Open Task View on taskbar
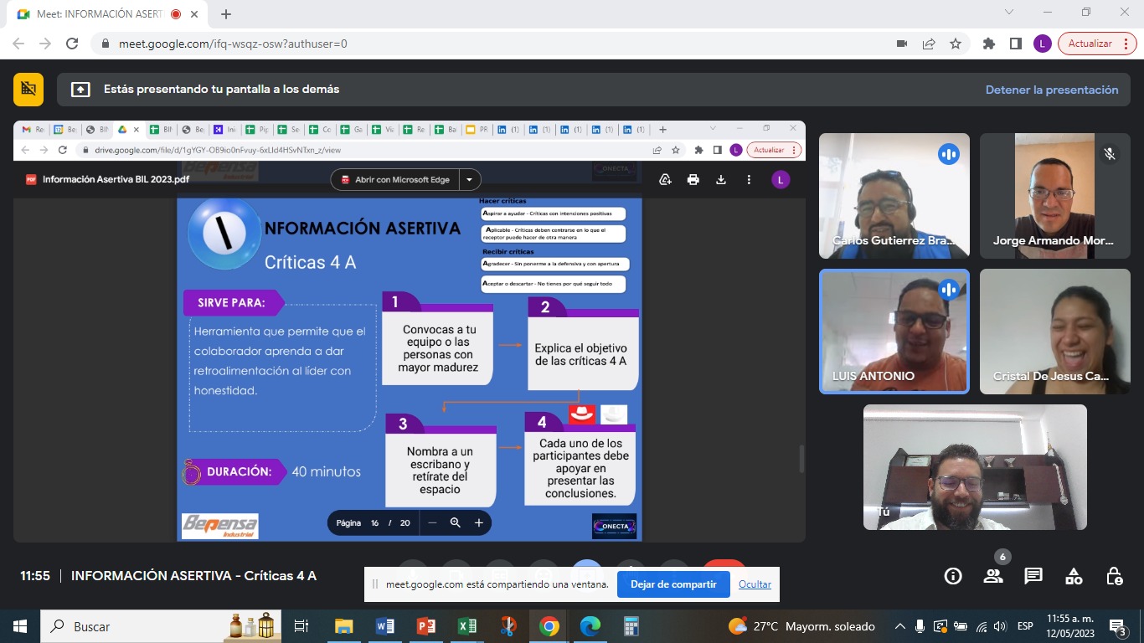Screen dimensions: 1144x643 tap(301, 626)
